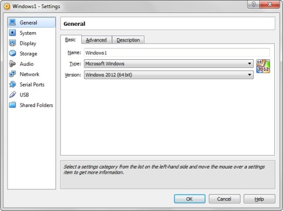
Task: Click the General label in category list
Action: coord(29,23)
